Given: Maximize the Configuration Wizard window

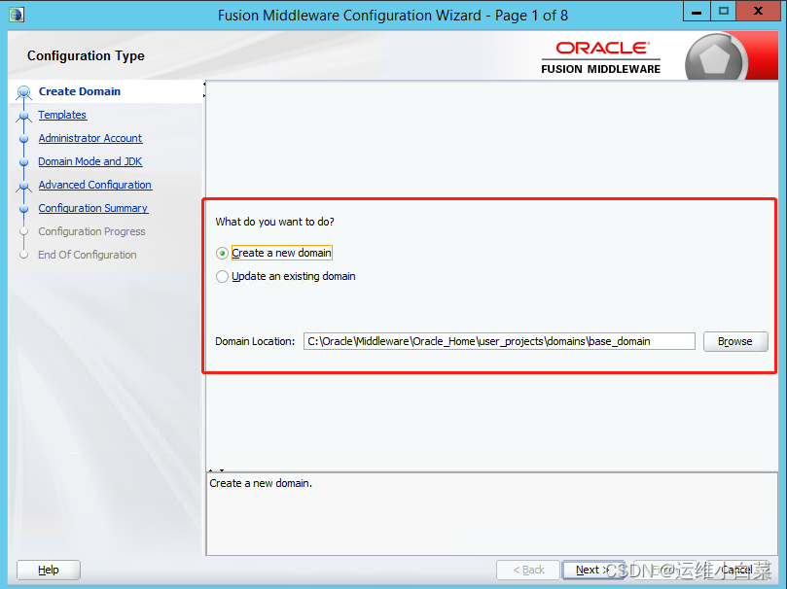Looking at the screenshot, I should point(723,11).
